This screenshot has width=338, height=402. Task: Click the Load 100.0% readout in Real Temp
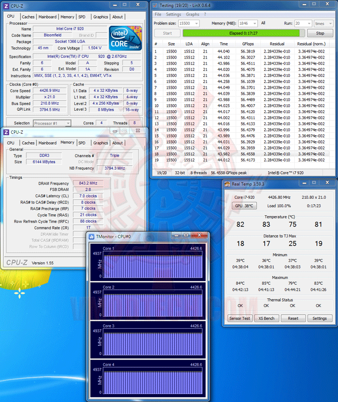click(279, 205)
